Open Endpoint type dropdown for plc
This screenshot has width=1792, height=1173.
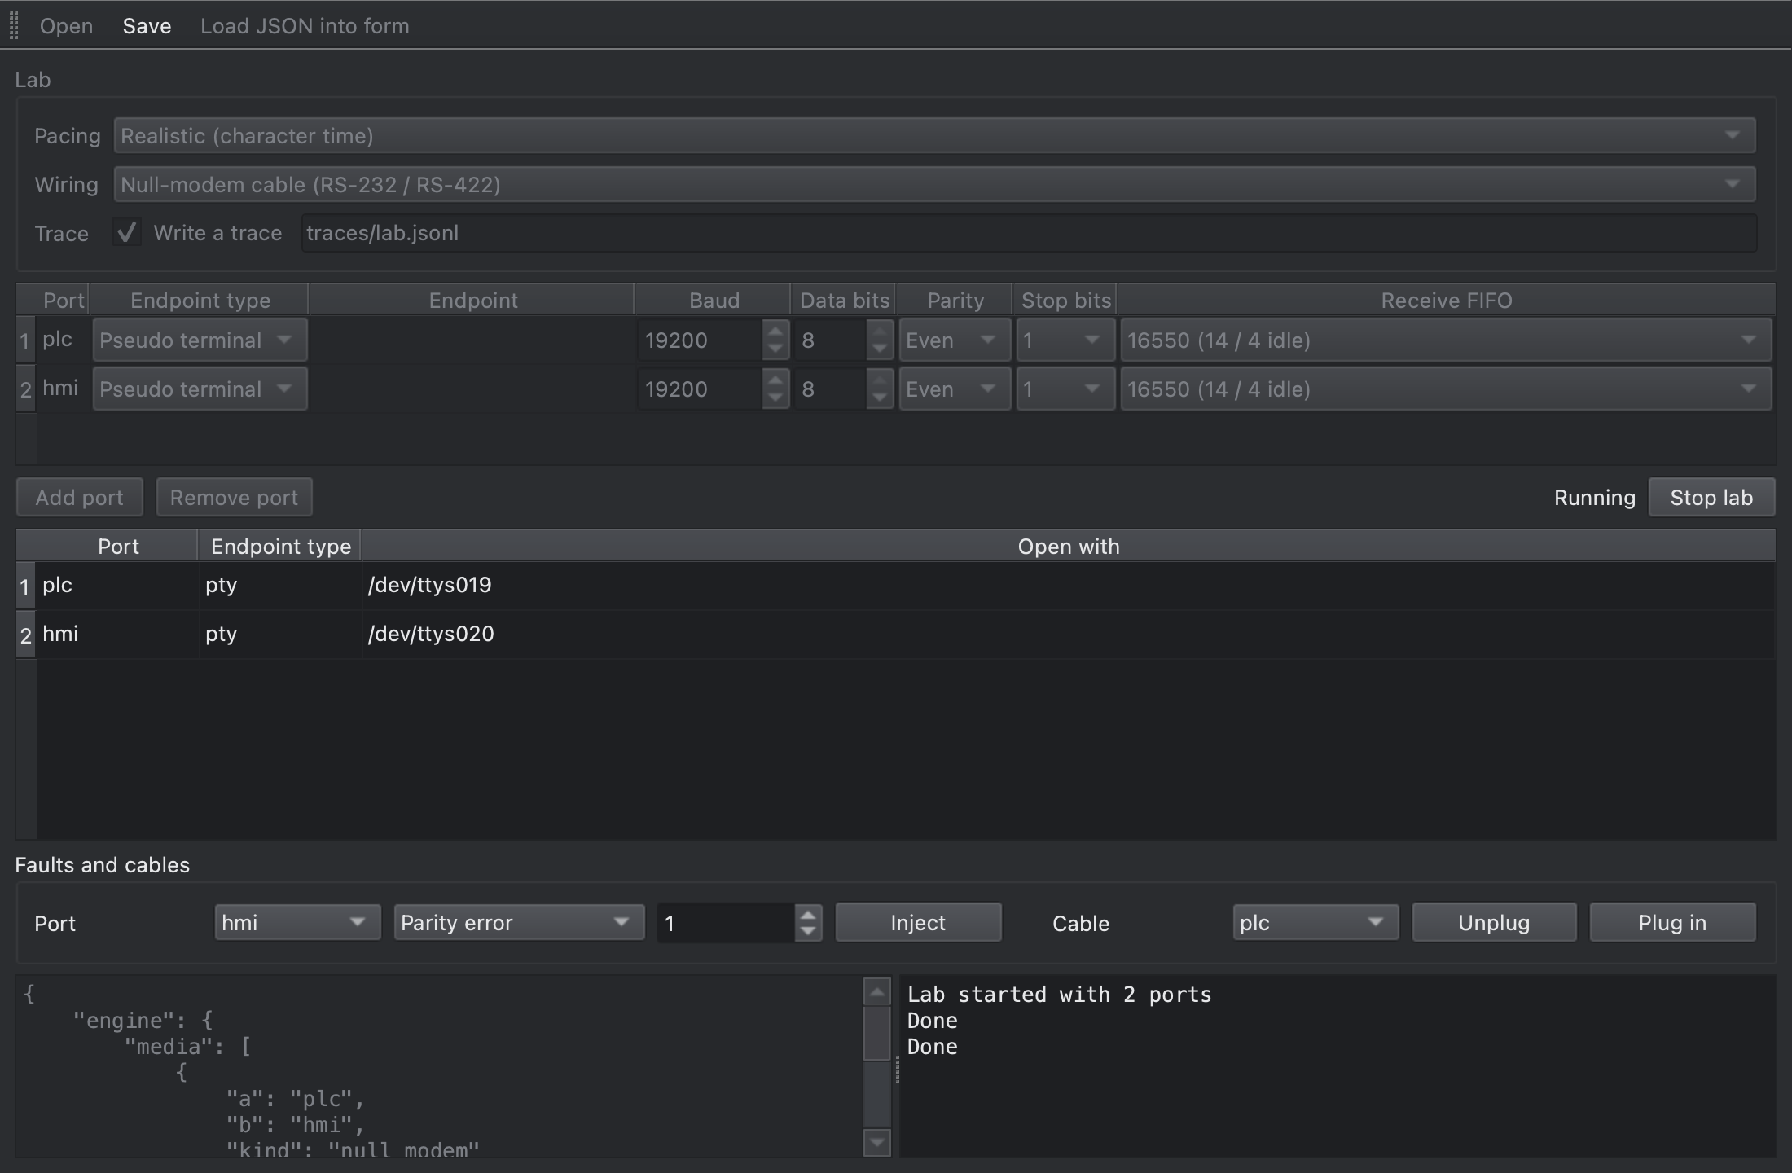[x=200, y=340]
